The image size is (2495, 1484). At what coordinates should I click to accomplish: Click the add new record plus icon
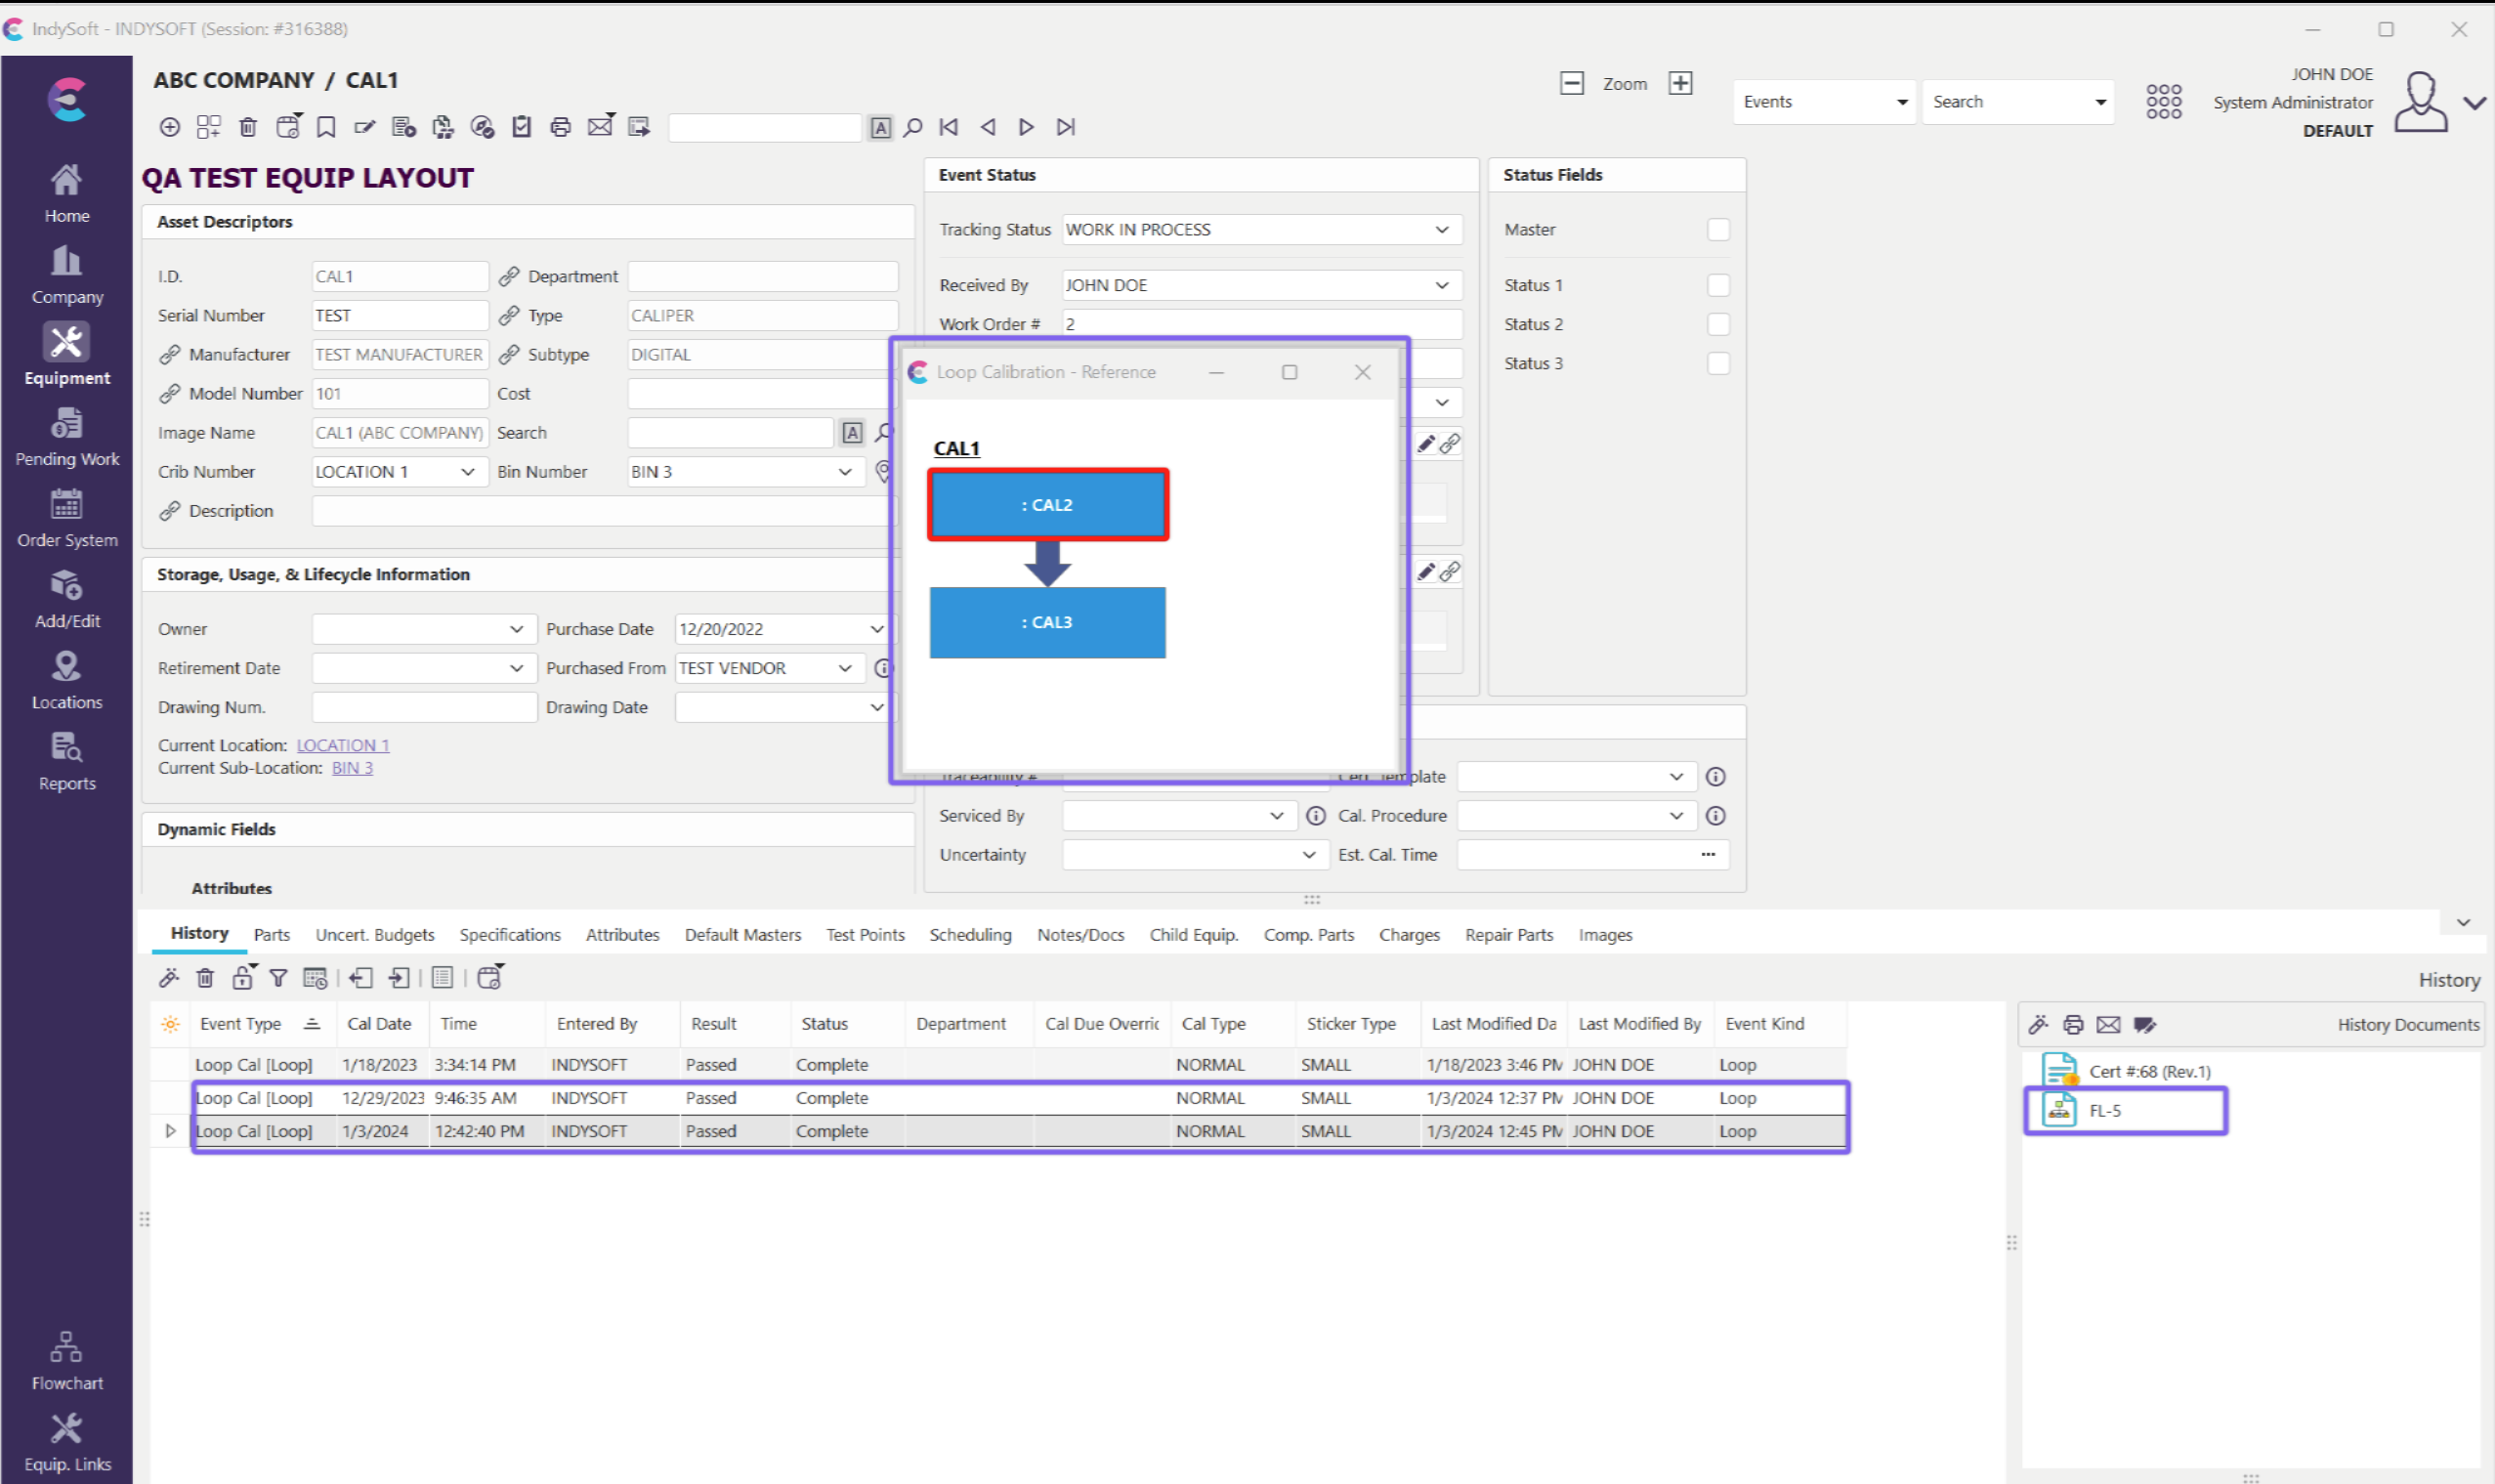[170, 127]
